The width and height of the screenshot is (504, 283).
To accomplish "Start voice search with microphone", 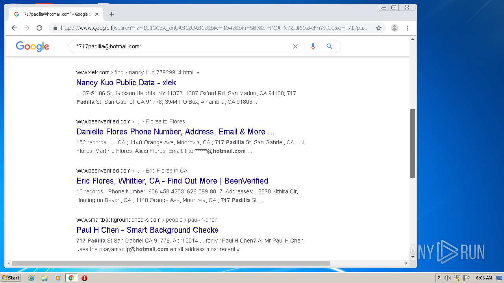I will 313,46.
